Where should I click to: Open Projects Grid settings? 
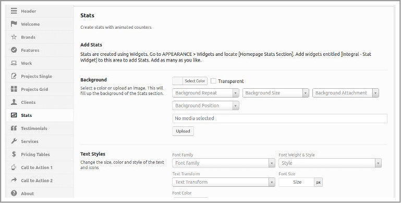pyautogui.click(x=40, y=89)
